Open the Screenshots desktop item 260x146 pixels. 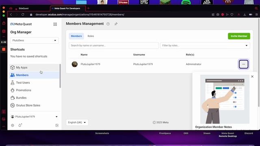pyautogui.click(x=102, y=133)
